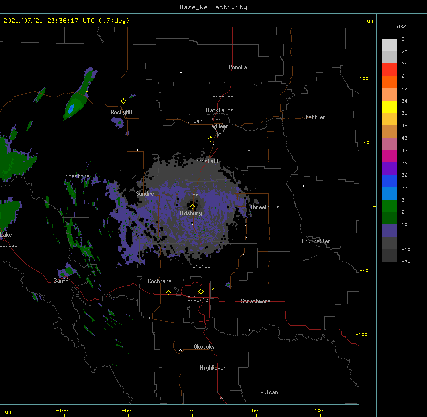The width and height of the screenshot is (427, 417).
Task: Click the Limestone label
Action: 76,176
